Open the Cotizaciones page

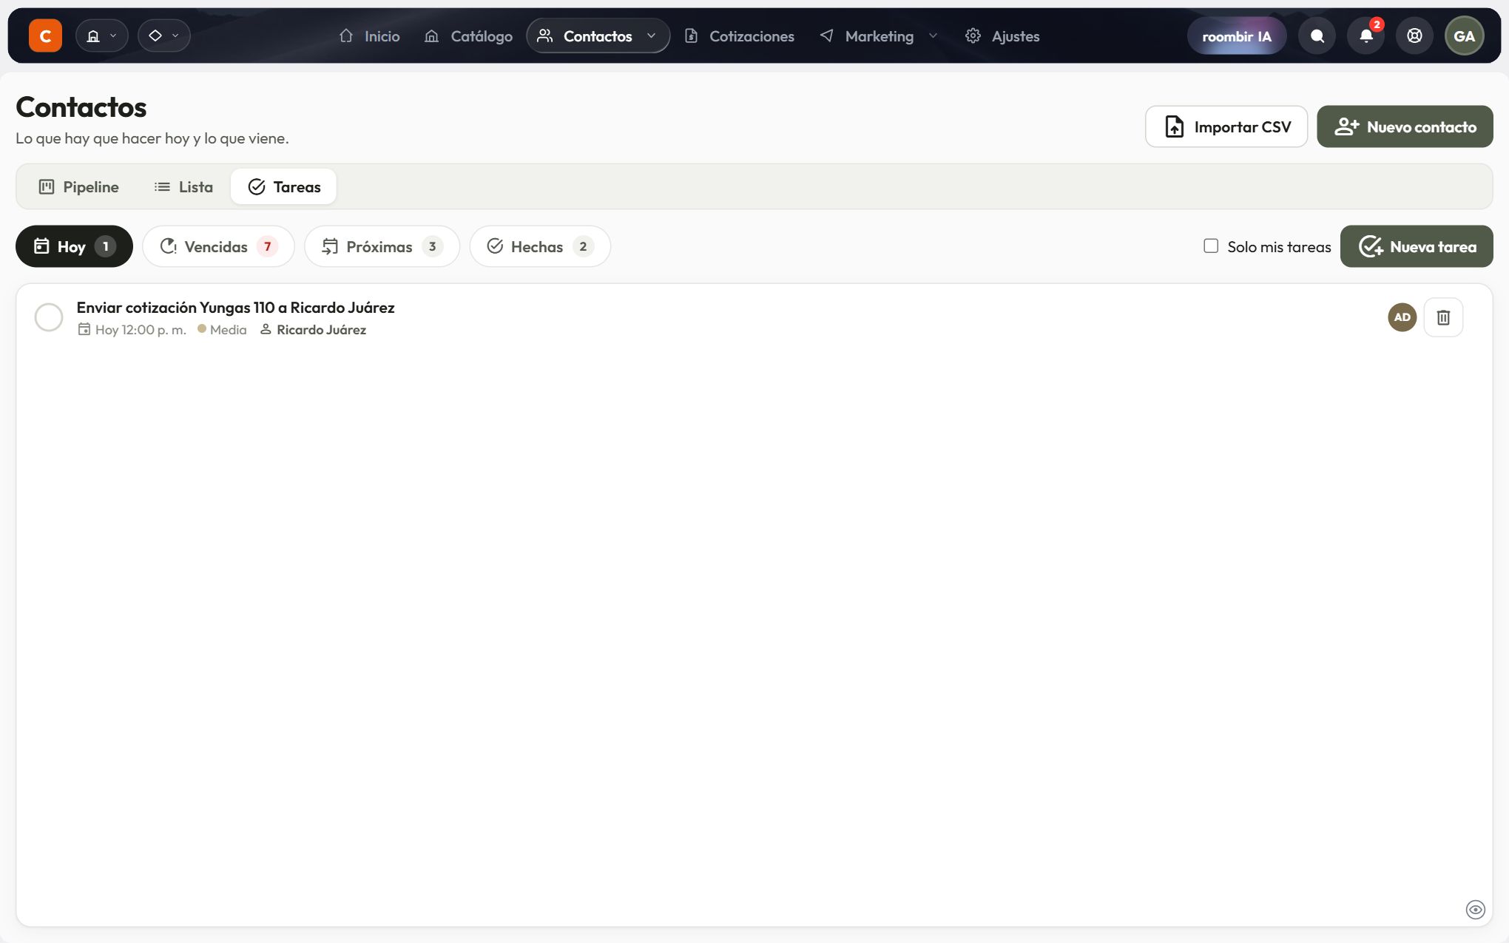coord(738,36)
